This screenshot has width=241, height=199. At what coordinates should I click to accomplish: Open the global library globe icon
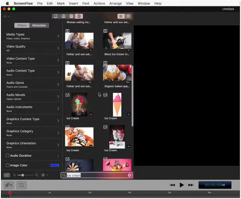tap(71, 16)
